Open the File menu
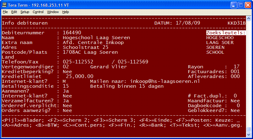Image resolution: width=253 pixels, height=139 pixels. pos(5,12)
